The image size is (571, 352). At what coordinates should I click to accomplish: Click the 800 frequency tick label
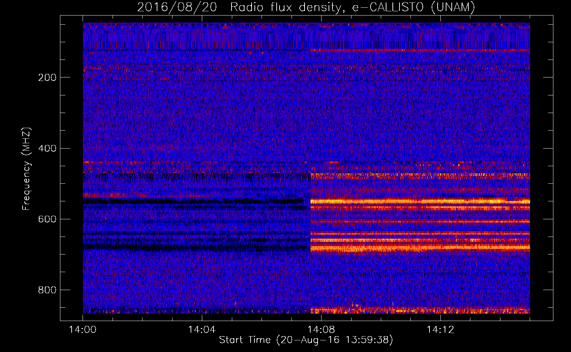47,290
